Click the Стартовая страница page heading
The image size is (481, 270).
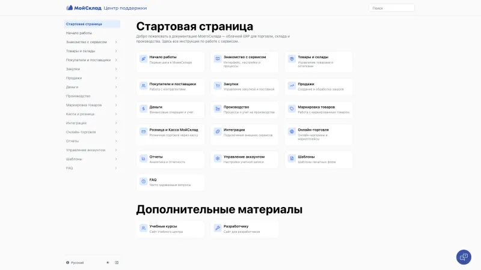(195, 26)
